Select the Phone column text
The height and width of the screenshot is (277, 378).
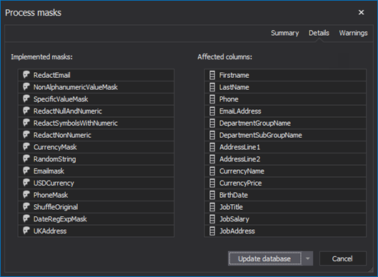[229, 99]
